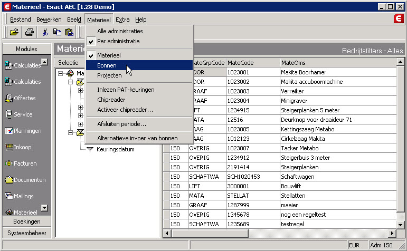Toggle the checked Per administratie menu option
The image size is (407, 251).
click(139, 41)
